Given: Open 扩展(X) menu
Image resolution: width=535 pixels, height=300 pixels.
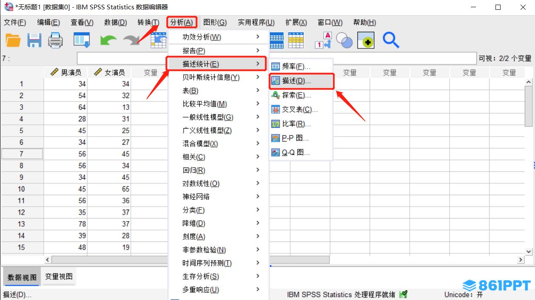Looking at the screenshot, I should click(x=296, y=22).
